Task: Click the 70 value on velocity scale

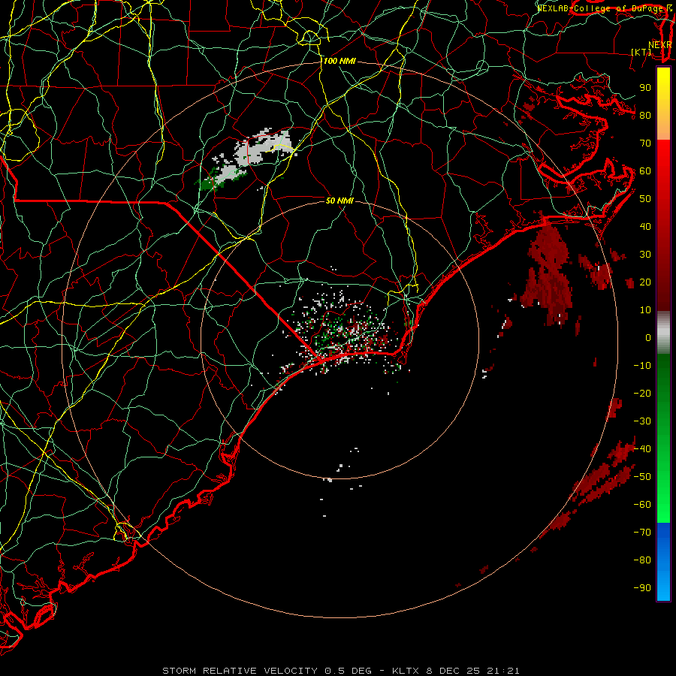Action: click(x=645, y=143)
